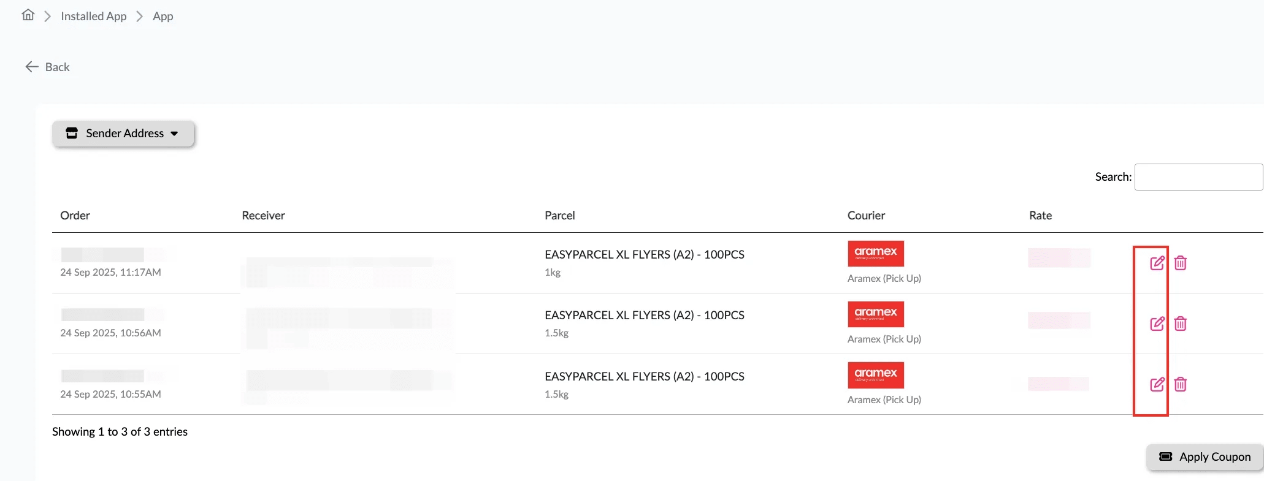Edit the 11:17AM order with pencil icon
The height and width of the screenshot is (481, 1264).
point(1157,263)
